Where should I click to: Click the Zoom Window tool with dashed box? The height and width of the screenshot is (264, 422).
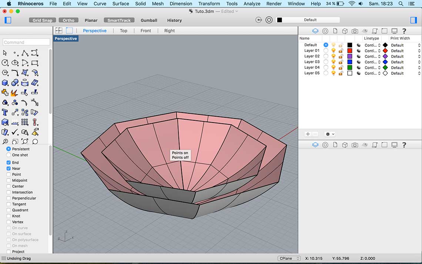click(x=15, y=141)
